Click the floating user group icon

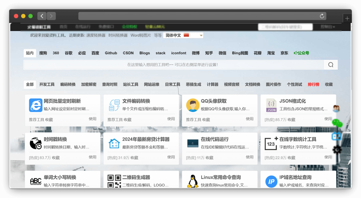point(336,108)
